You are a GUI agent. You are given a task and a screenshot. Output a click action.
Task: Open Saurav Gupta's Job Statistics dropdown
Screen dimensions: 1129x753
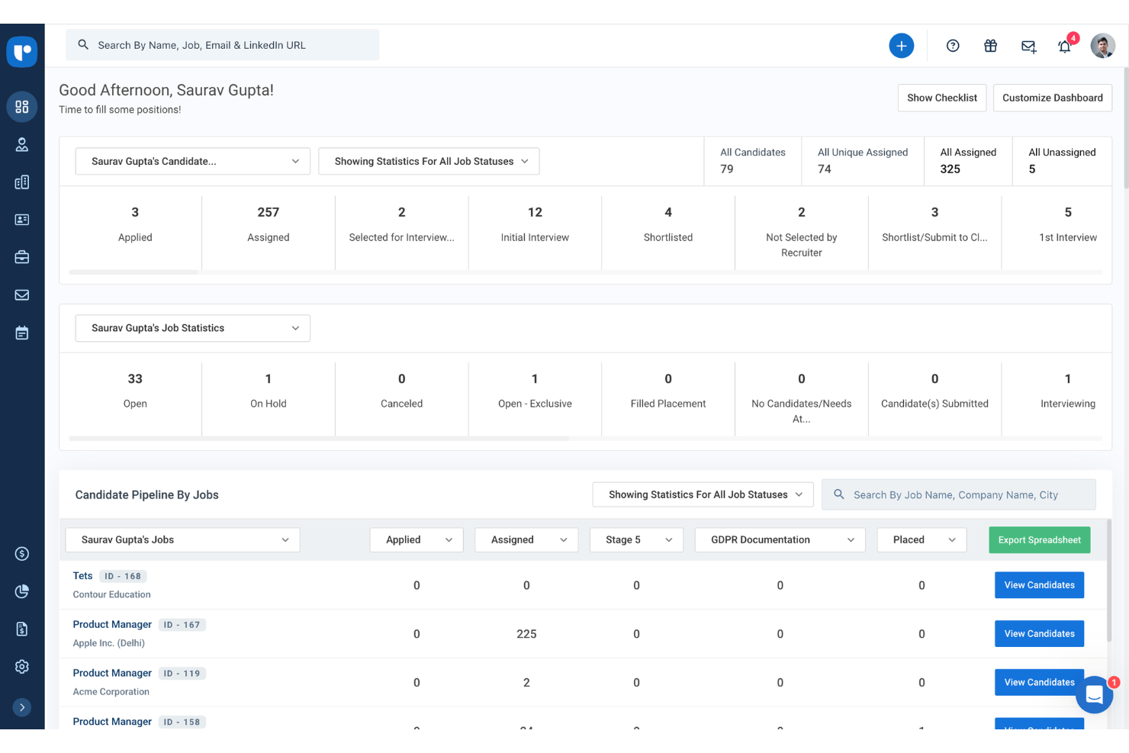pyautogui.click(x=192, y=328)
